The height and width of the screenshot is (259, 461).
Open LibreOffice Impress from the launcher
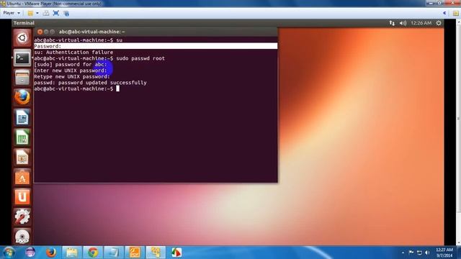pos(22,158)
